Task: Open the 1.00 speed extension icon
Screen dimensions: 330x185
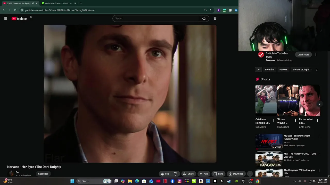Action: click(225, 10)
